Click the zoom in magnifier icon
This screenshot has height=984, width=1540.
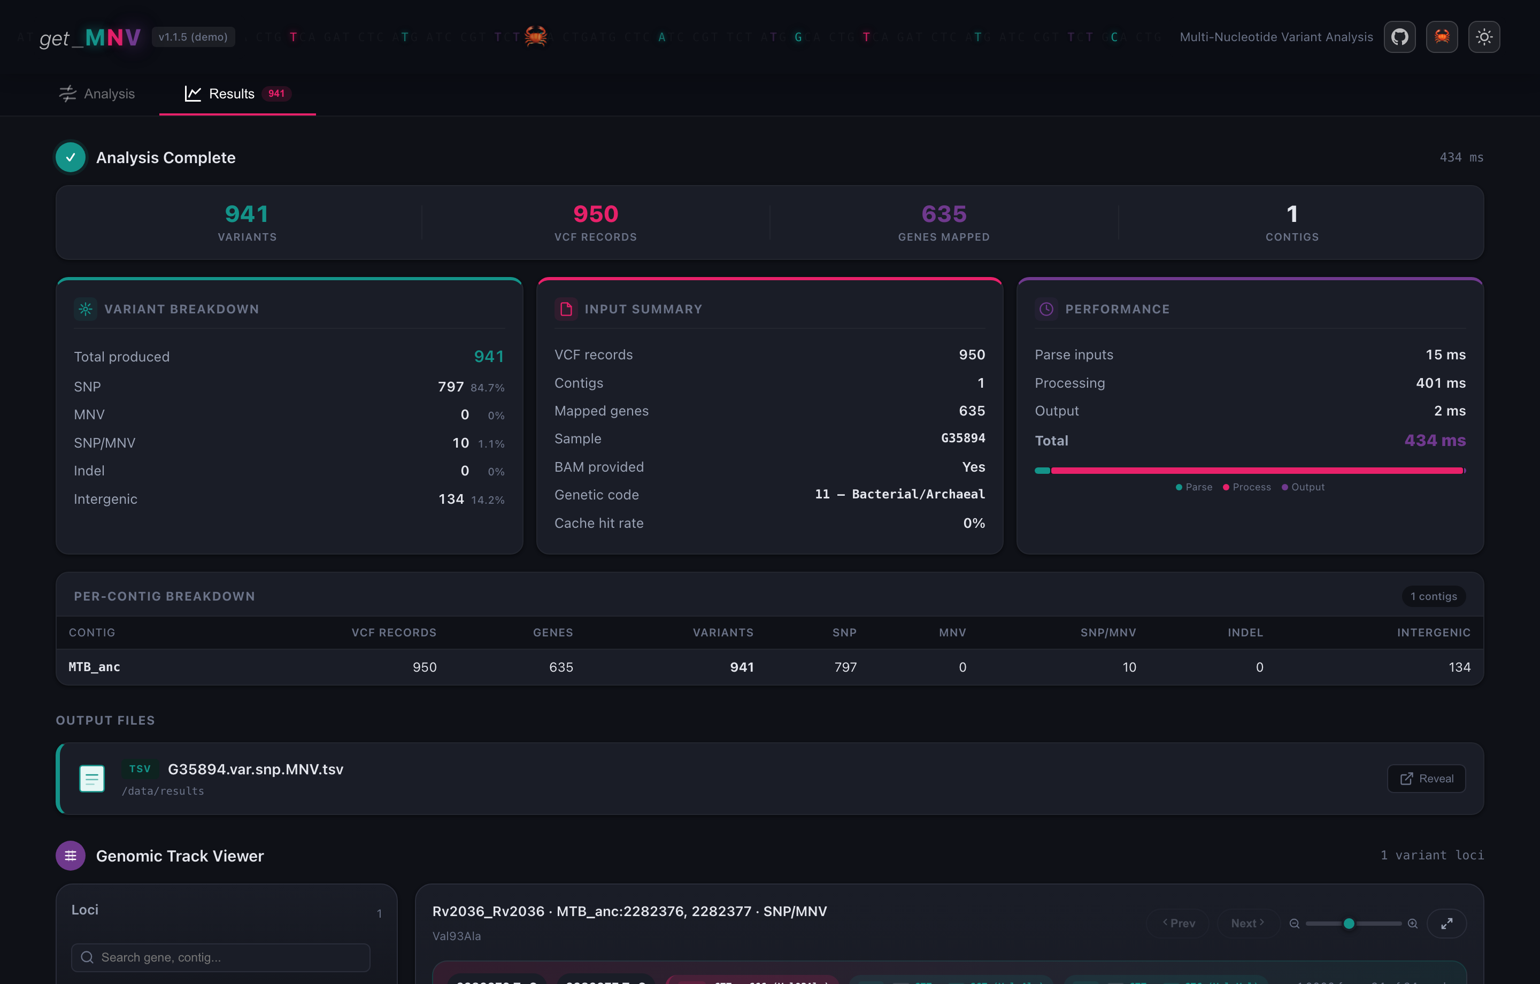point(1413,923)
